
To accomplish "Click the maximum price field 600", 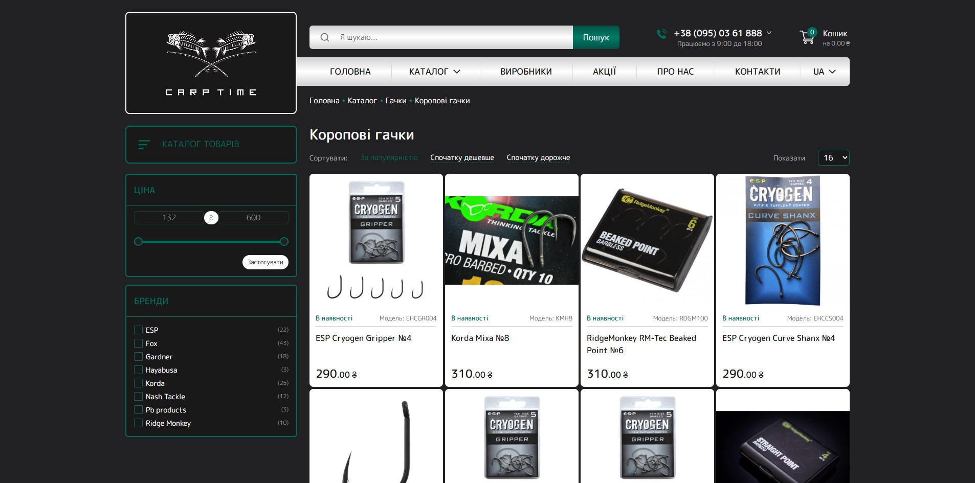I will pos(253,218).
